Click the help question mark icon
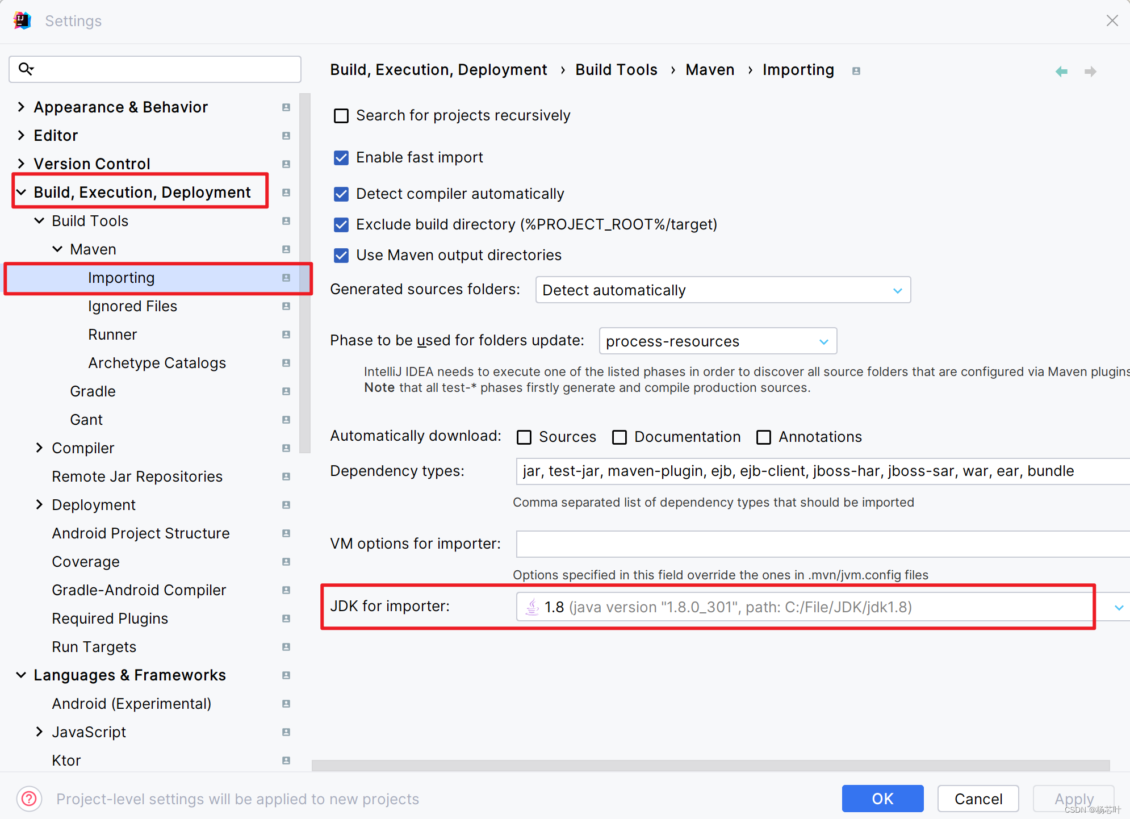The width and height of the screenshot is (1130, 819). (29, 799)
